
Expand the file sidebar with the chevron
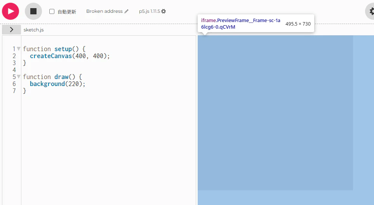pyautogui.click(x=11, y=30)
